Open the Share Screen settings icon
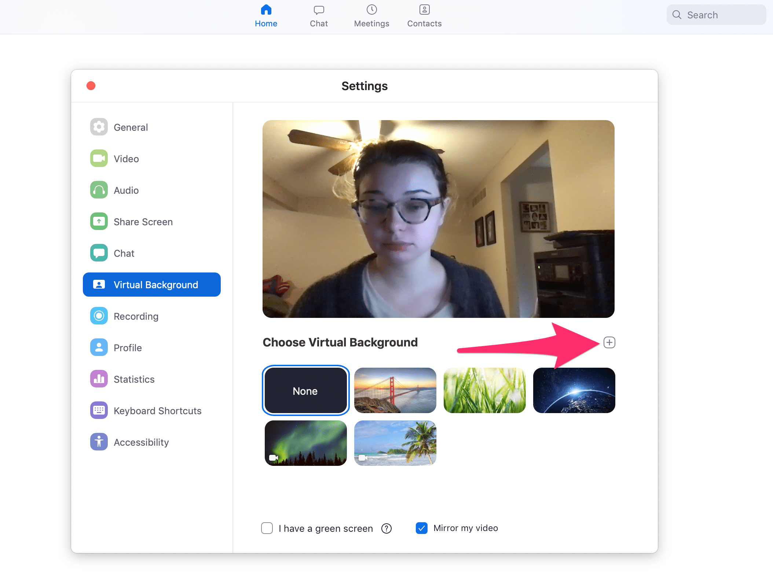 (99, 222)
